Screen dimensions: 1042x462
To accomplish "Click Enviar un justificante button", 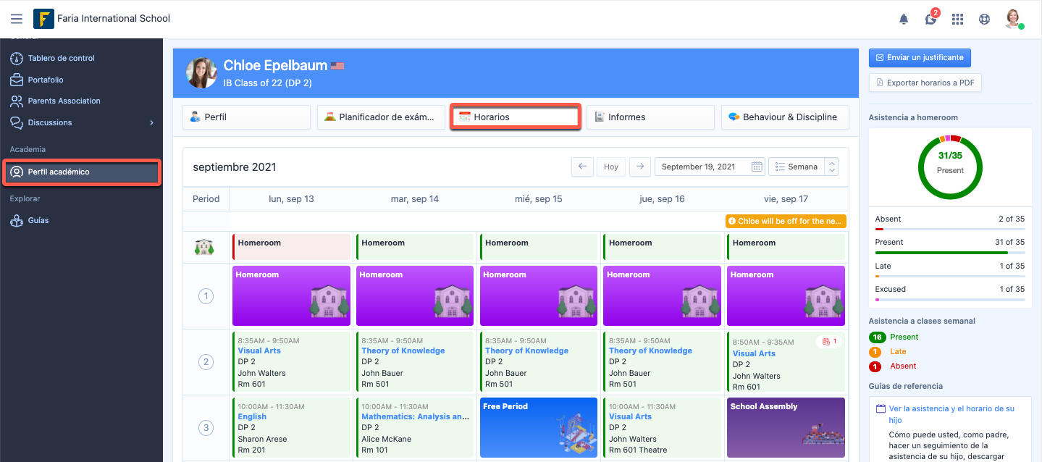I will 919,58.
